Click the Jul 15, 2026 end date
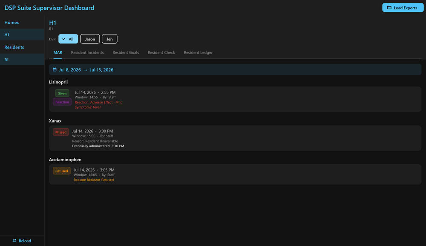Screen dimensions: 426x246 pyautogui.click(x=101, y=70)
